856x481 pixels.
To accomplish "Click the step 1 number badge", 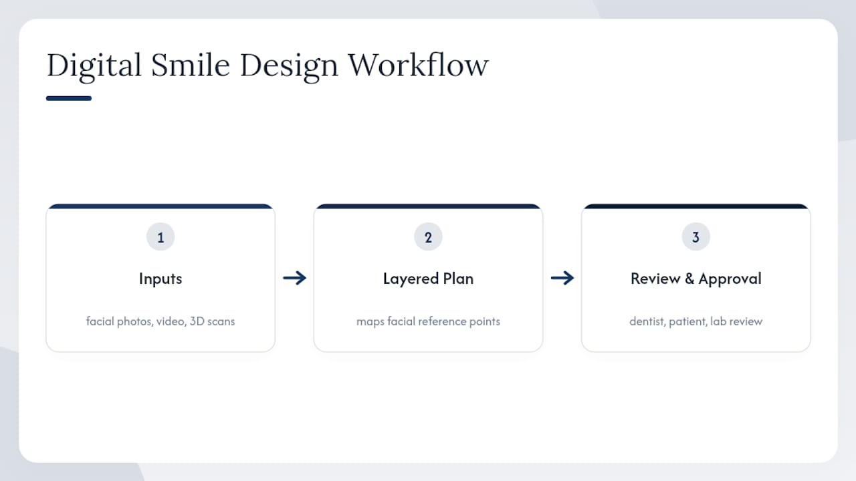I will [x=160, y=236].
